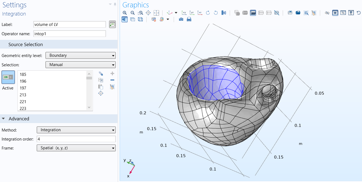Paste selection using the clipboard icon
Viewport: 362px width, 182px height.
pyautogui.click(x=101, y=87)
